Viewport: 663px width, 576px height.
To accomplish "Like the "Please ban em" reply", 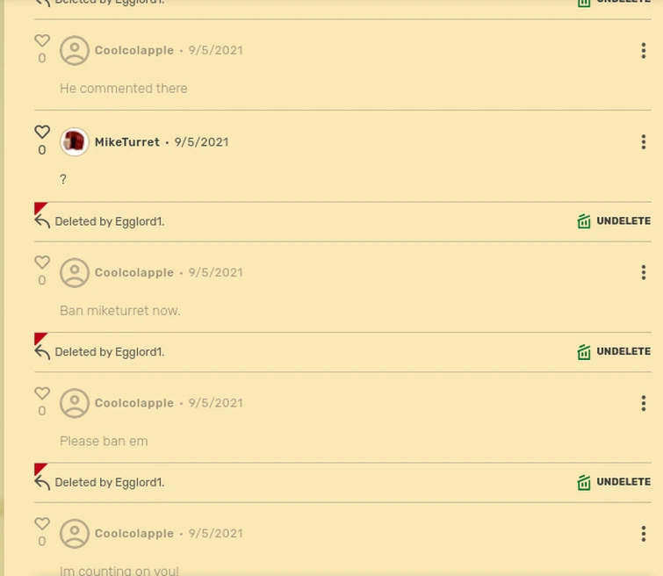I will tap(42, 392).
